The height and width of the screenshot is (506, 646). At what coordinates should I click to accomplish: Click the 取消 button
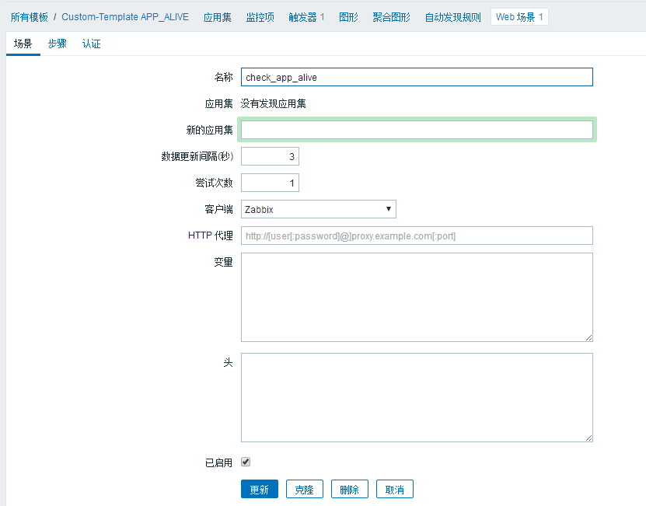click(395, 489)
